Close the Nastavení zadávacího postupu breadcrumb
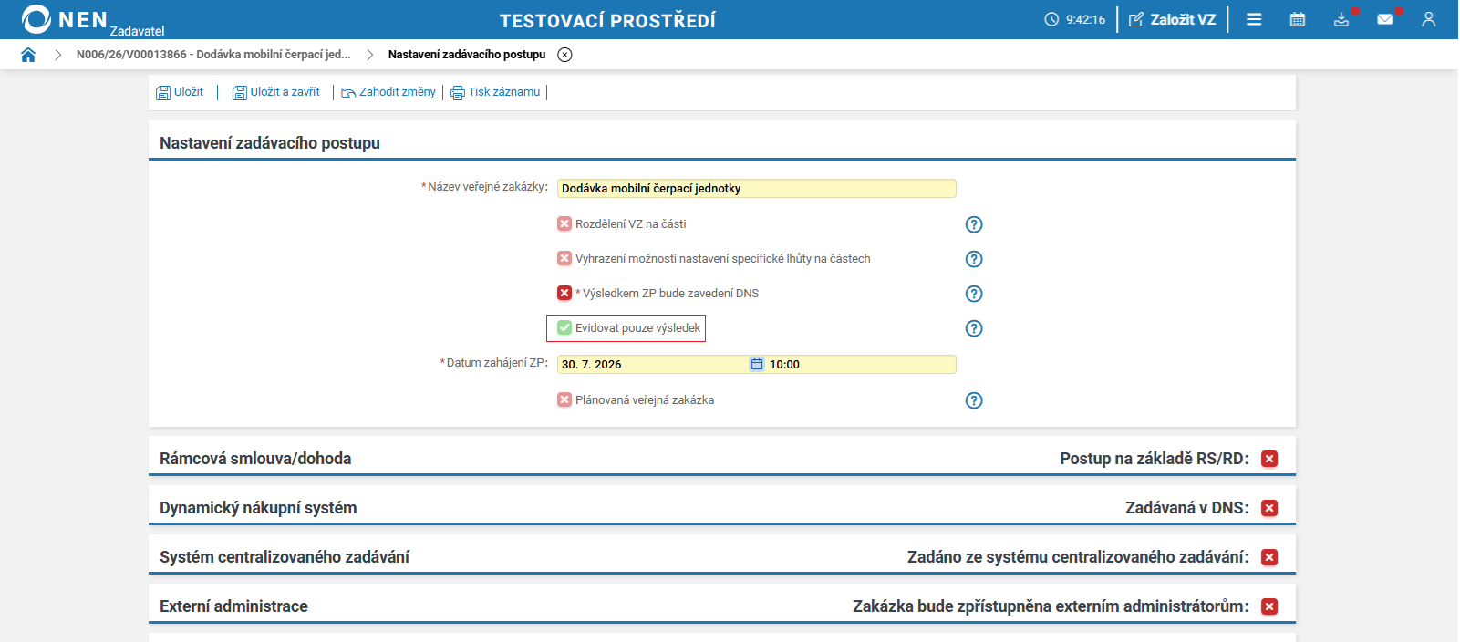Image resolution: width=1460 pixels, height=642 pixels. point(565,55)
